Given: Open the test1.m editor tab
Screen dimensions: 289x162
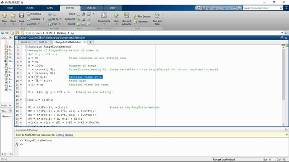Looking at the screenshot, I should (43, 42).
